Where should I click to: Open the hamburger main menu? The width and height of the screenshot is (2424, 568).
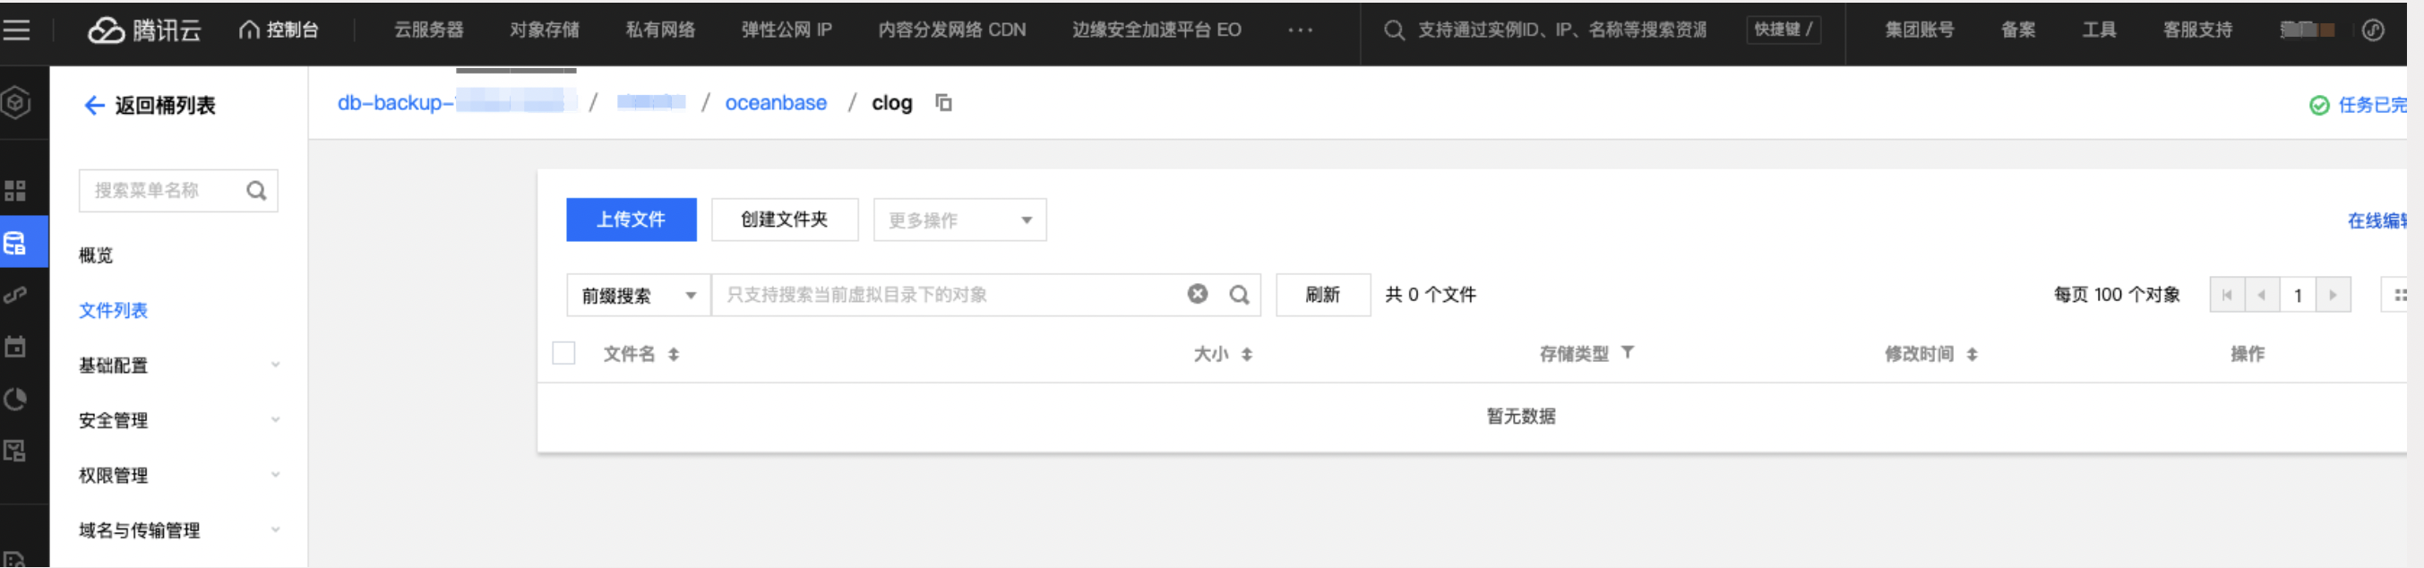[x=16, y=30]
